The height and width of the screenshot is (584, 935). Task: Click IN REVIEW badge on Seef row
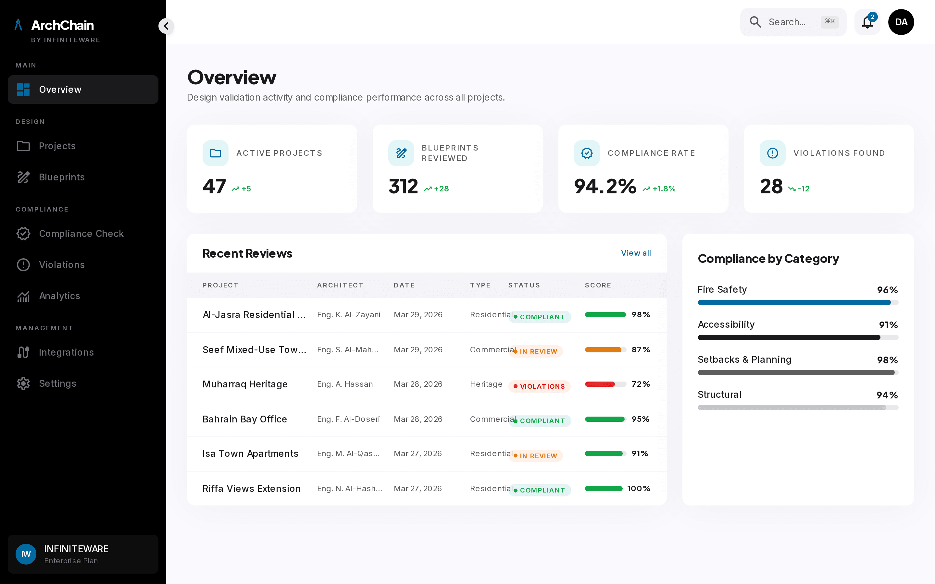(x=535, y=351)
